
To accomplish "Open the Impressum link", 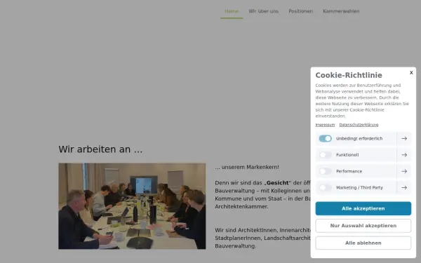I will 325,125.
